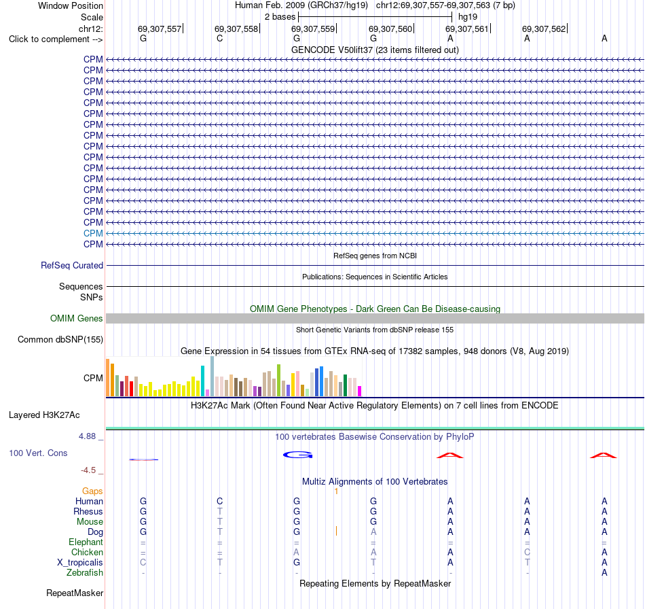Click 'Repeating Elements by RepeatMasker' title

375,583
